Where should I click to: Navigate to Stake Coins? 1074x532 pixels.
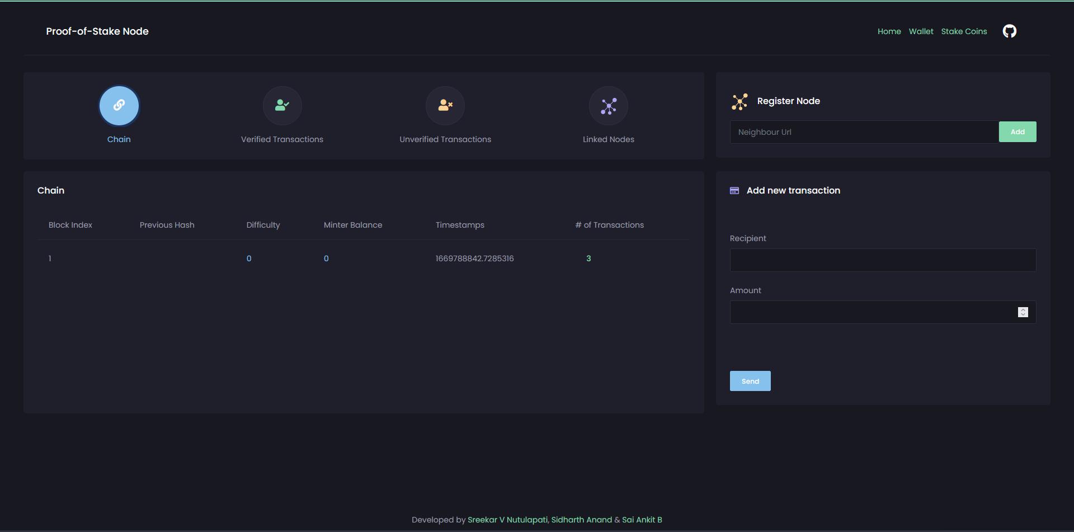pos(964,31)
